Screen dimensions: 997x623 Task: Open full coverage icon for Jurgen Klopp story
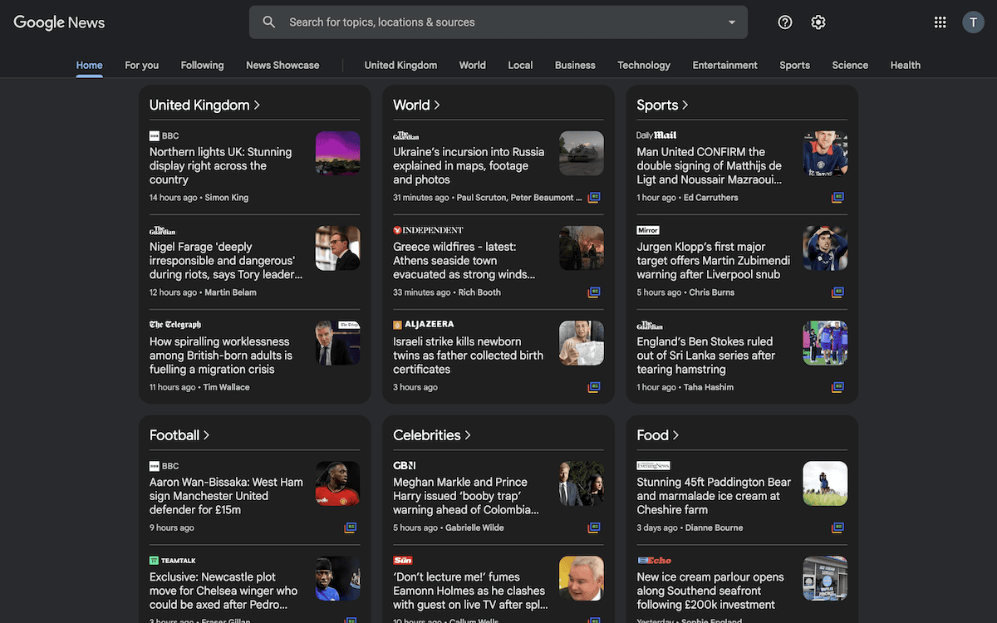tap(837, 292)
